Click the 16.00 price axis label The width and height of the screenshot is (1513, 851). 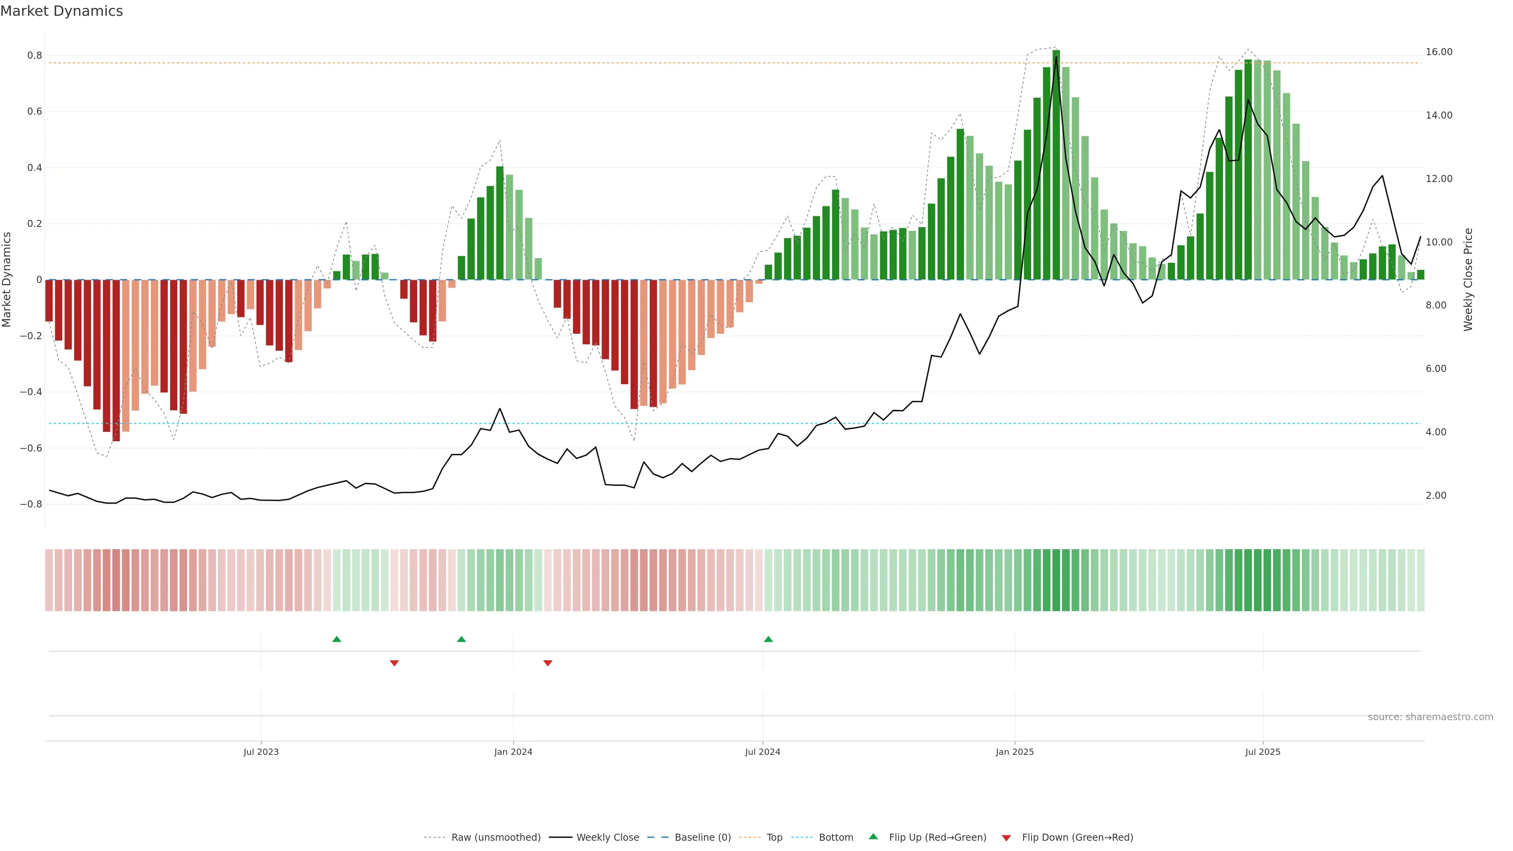coord(1439,52)
